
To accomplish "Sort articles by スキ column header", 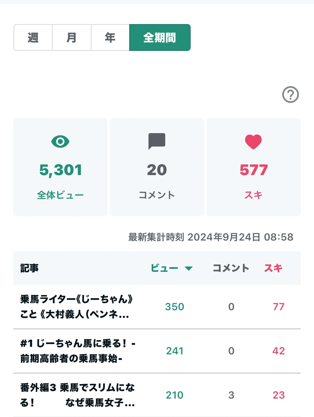I will tap(273, 268).
